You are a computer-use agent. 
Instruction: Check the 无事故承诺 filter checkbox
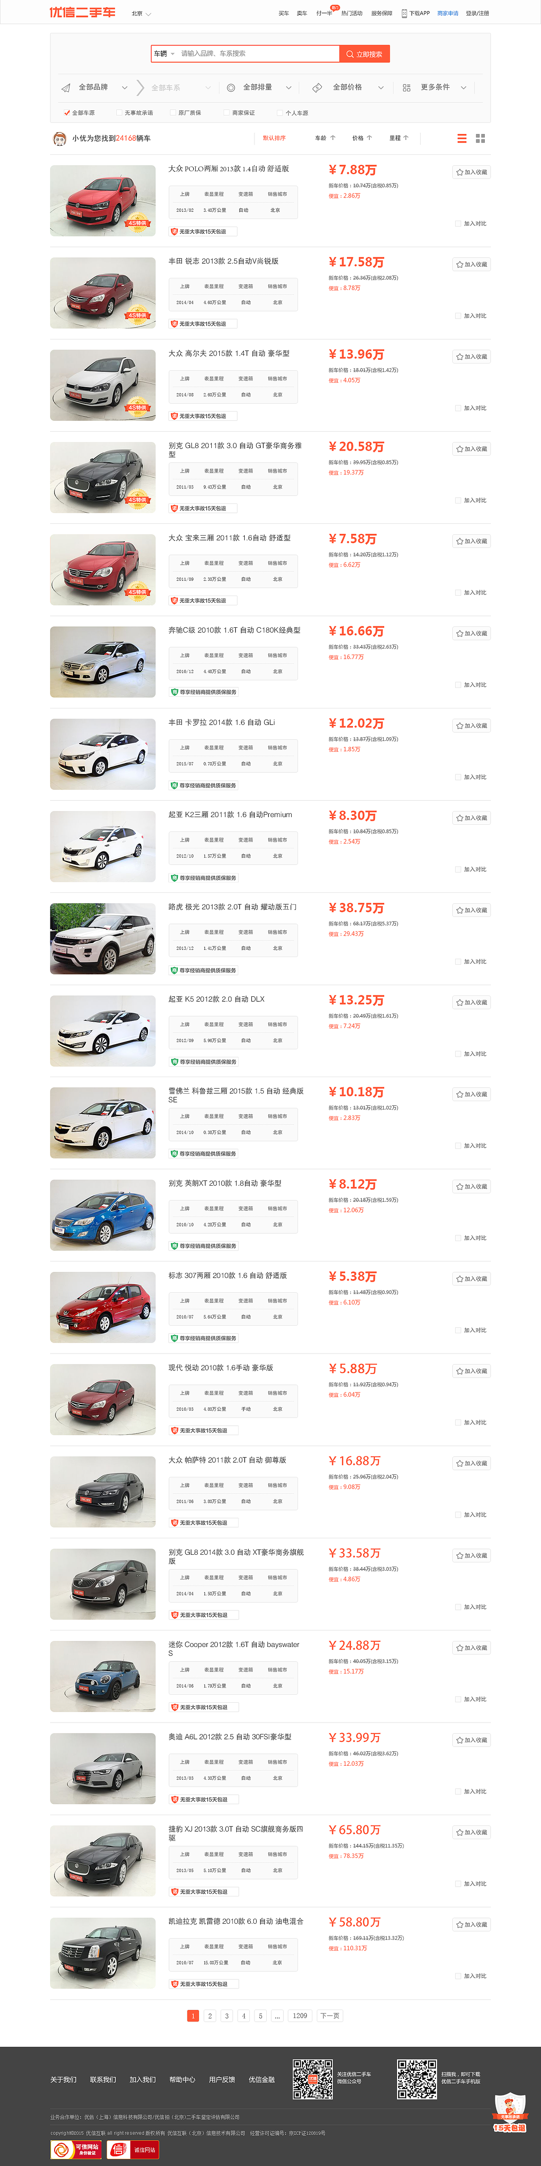click(119, 113)
